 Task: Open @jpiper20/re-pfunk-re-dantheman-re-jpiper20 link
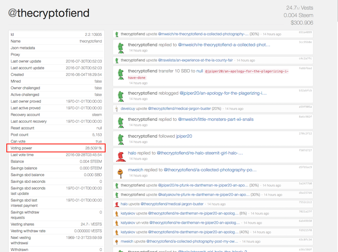(203, 185)
